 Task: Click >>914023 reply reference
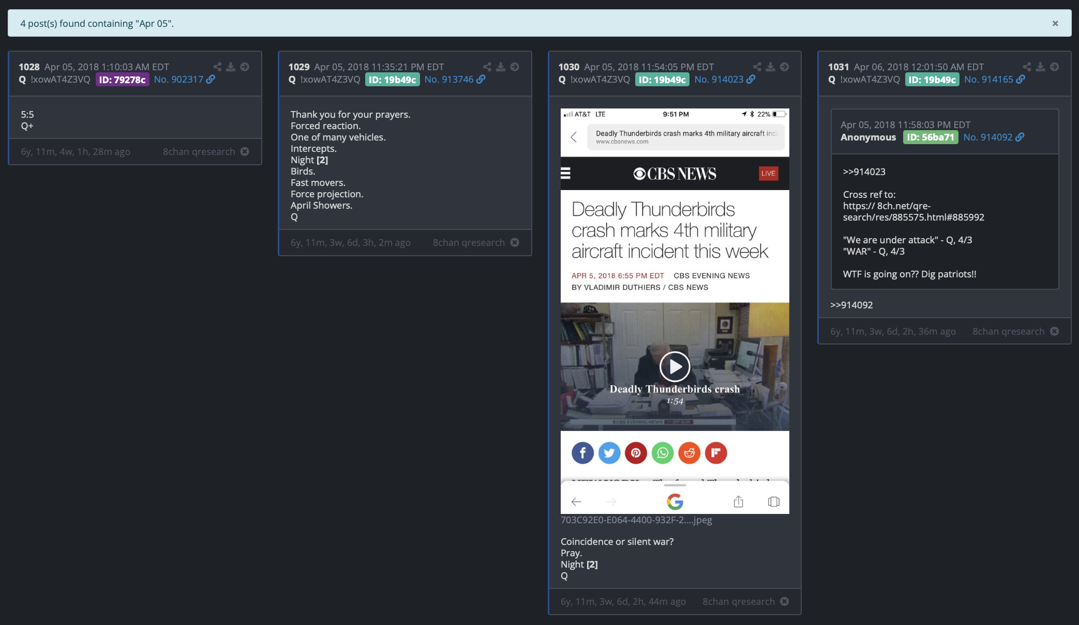tap(864, 171)
